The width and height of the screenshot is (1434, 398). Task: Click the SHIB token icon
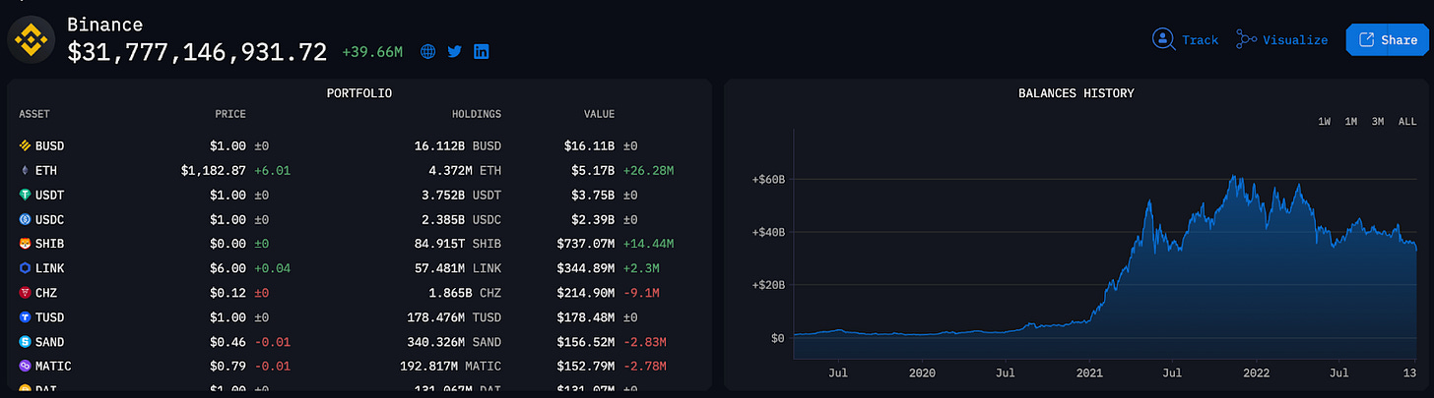tap(26, 244)
